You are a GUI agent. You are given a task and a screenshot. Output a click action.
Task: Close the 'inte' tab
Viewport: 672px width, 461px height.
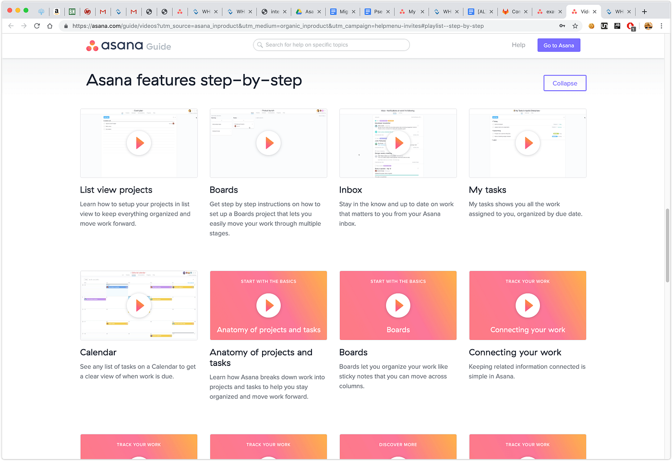point(285,12)
